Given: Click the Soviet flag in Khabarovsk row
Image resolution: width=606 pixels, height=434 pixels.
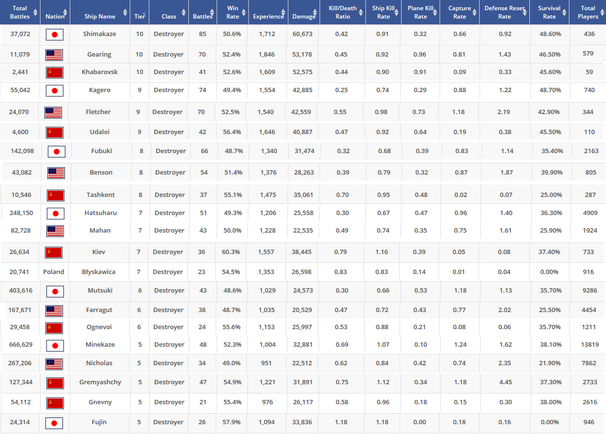Looking at the screenshot, I should (55, 73).
